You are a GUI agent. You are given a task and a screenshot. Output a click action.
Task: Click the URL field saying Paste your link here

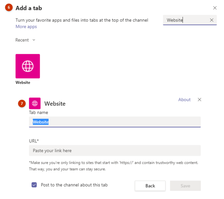click(115, 150)
